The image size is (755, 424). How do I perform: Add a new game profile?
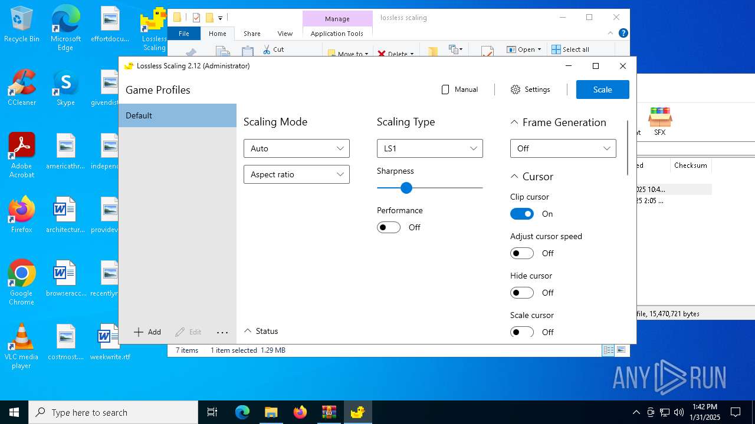click(x=147, y=332)
